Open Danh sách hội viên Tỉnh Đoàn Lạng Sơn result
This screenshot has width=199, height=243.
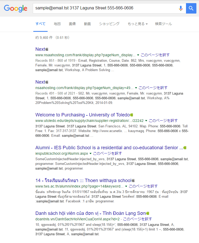tap(91, 213)
